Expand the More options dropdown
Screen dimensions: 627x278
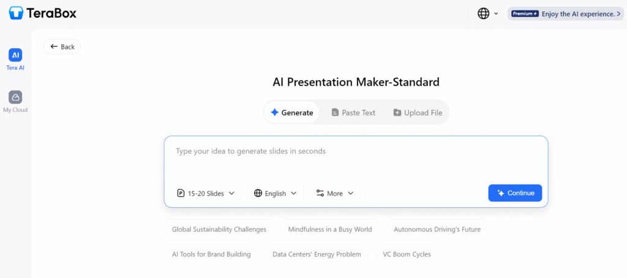[335, 193]
